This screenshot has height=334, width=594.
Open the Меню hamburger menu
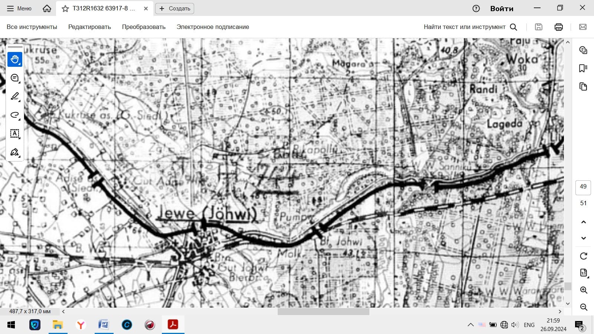click(19, 9)
